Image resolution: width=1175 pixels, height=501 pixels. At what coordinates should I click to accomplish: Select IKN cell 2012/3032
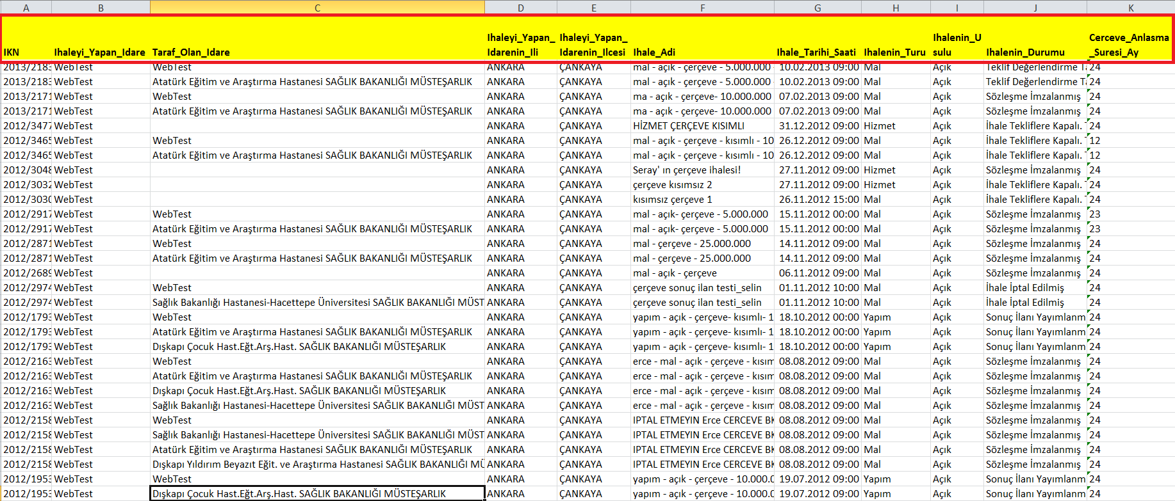pyautogui.click(x=26, y=185)
